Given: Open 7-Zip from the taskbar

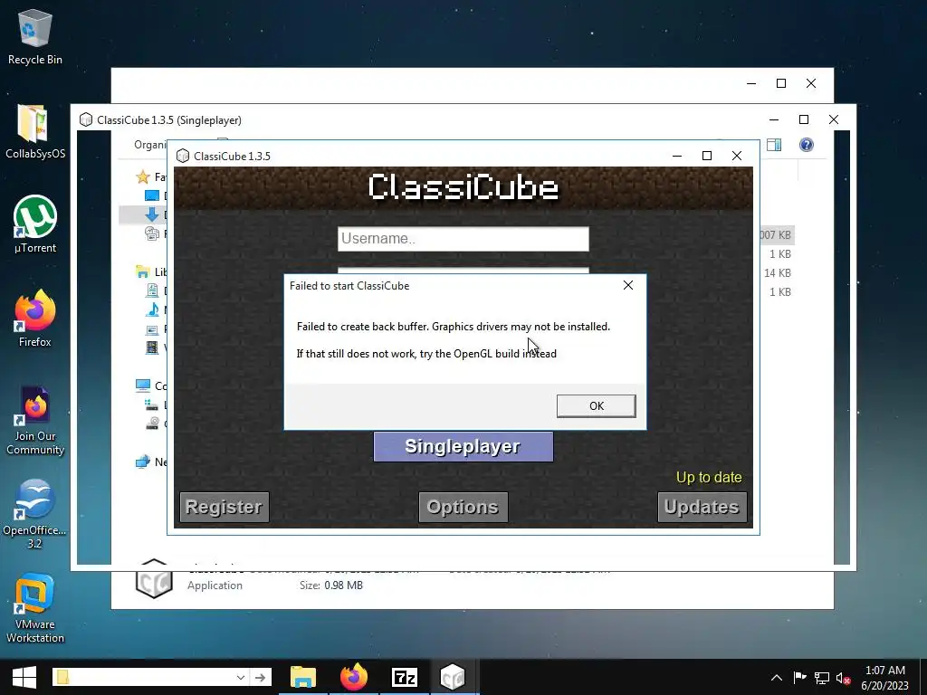Looking at the screenshot, I should [405, 677].
